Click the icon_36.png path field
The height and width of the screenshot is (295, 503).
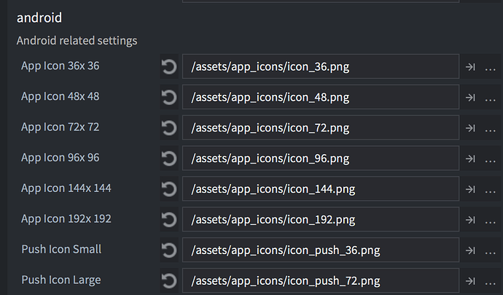coord(320,67)
